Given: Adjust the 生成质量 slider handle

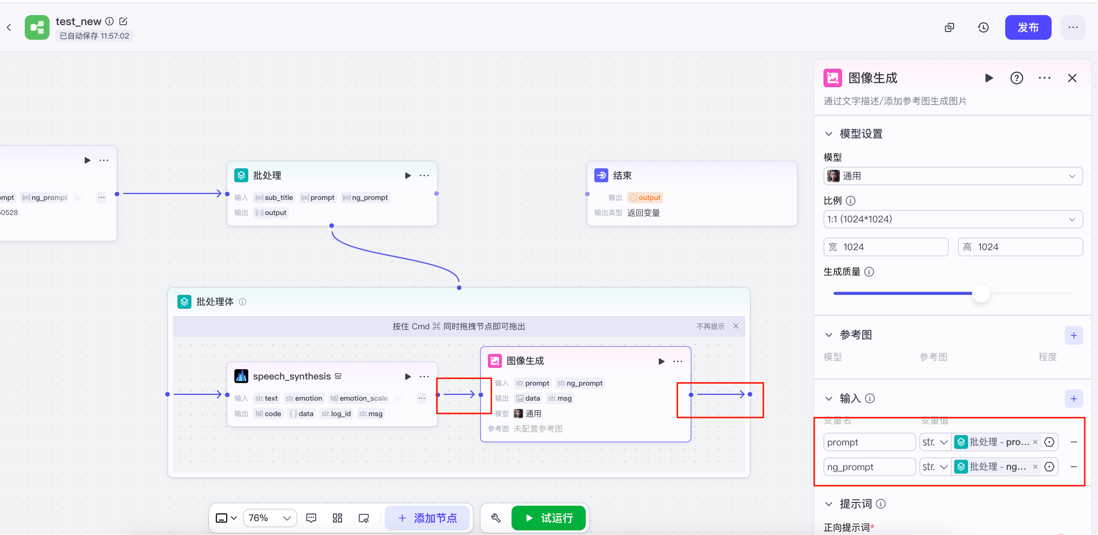Looking at the screenshot, I should click(x=981, y=293).
